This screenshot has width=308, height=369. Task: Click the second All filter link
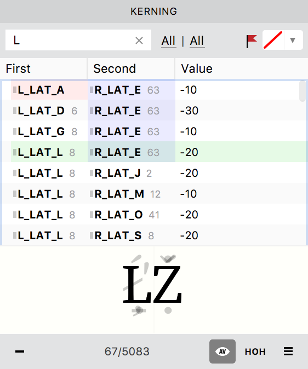[x=197, y=41]
